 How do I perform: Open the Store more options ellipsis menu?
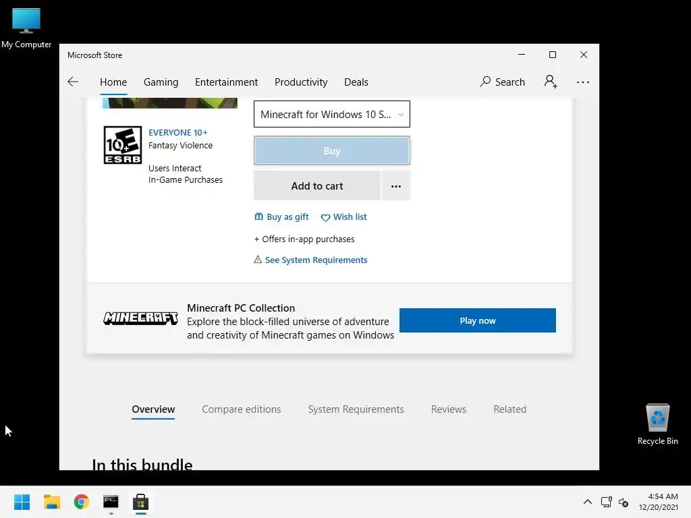tap(582, 82)
